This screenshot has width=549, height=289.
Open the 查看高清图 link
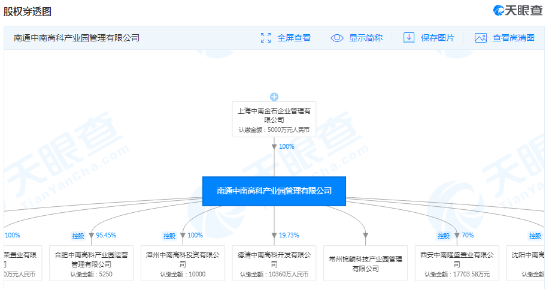[513, 38]
